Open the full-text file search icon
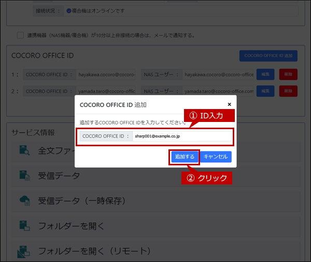Image resolution: width=311 pixels, height=262 pixels. (x=24, y=150)
